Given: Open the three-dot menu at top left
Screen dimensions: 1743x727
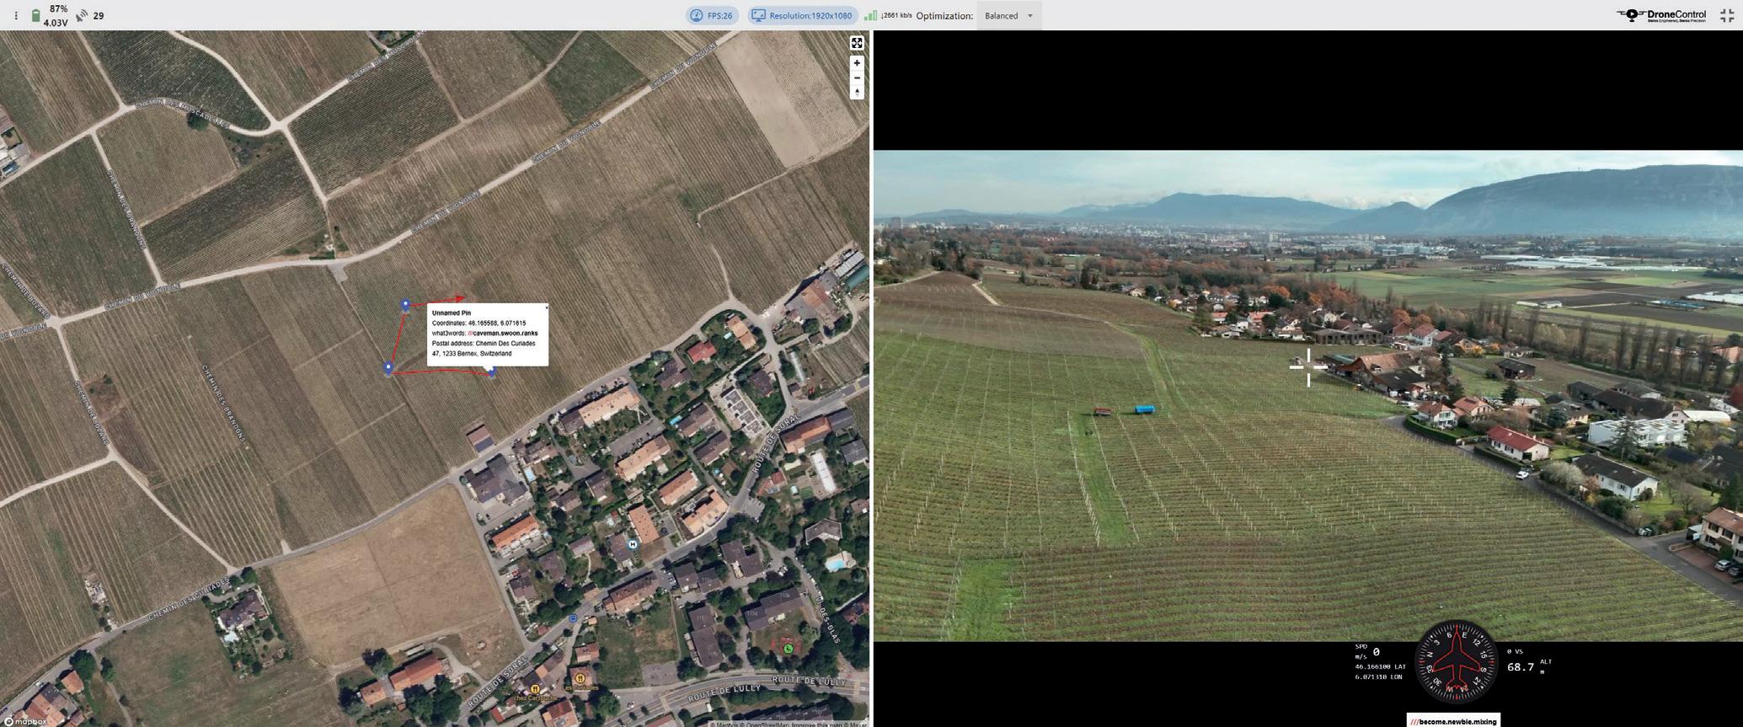Looking at the screenshot, I should 15,16.
